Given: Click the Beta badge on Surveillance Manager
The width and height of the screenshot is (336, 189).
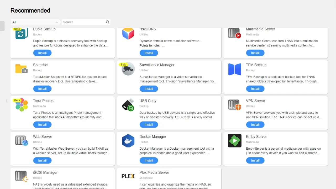Looking at the screenshot, I should click(123, 64).
